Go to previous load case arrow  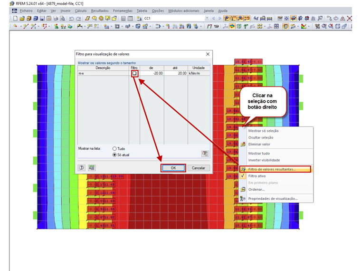pos(213,19)
